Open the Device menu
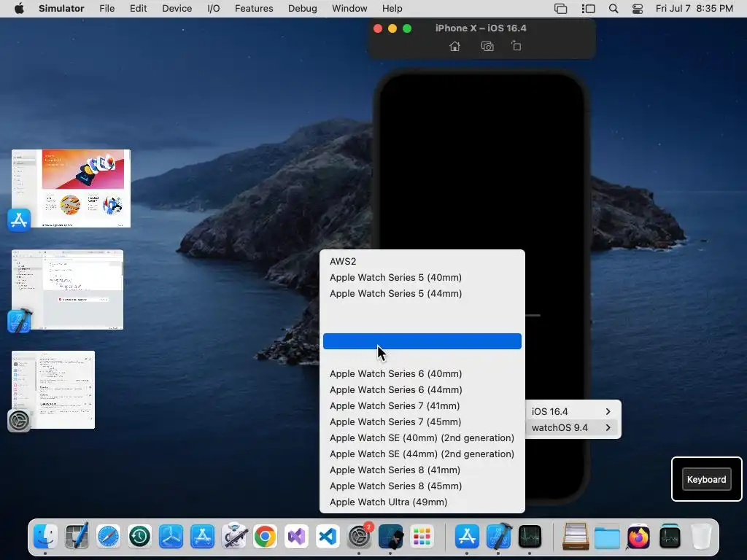Viewport: 747px width, 560px height. point(177,9)
